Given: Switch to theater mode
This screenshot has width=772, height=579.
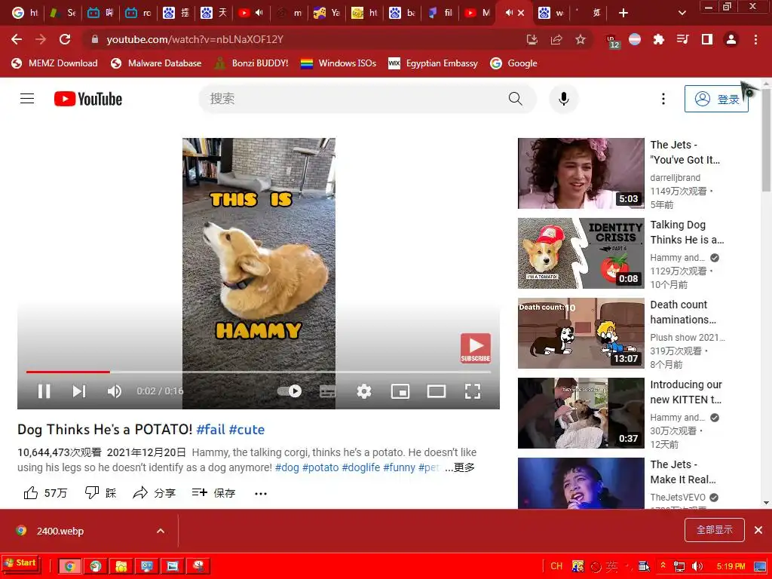Looking at the screenshot, I should click(x=437, y=391).
